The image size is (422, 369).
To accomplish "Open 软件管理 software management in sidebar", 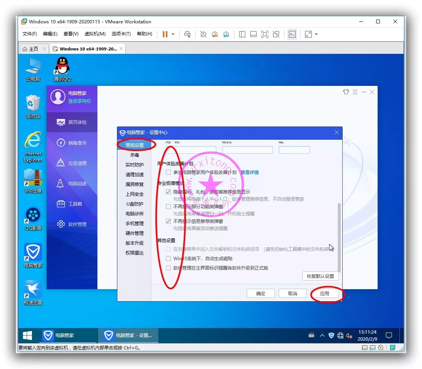I will pyautogui.click(x=77, y=224).
